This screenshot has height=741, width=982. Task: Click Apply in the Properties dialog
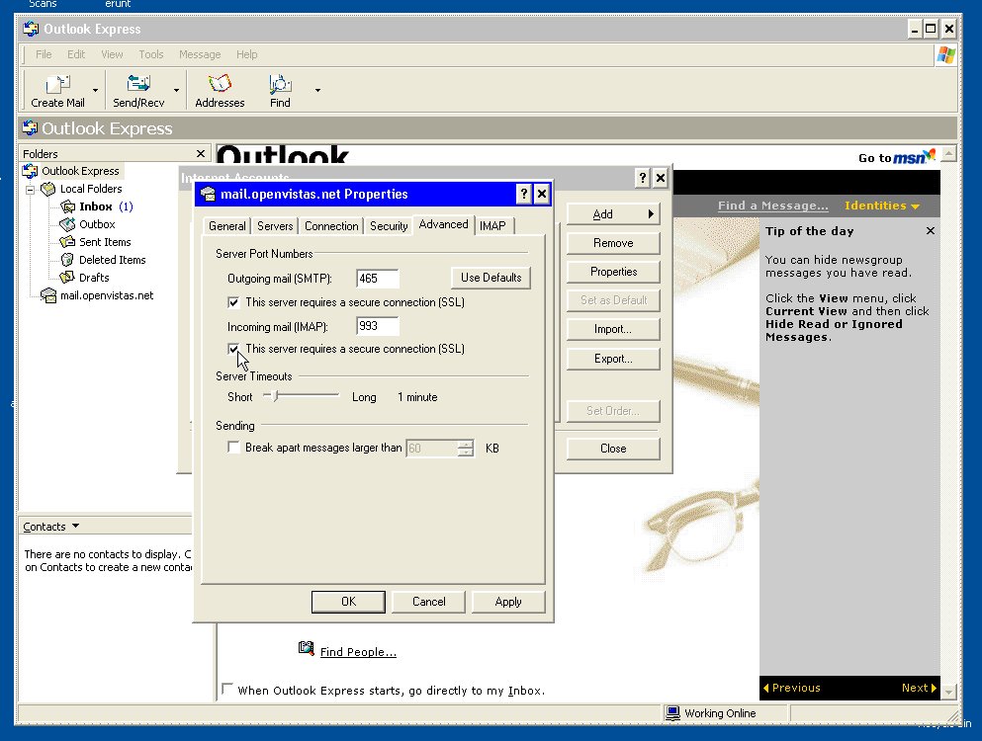coord(508,602)
